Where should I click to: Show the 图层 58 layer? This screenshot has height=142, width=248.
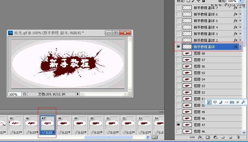[178, 53]
